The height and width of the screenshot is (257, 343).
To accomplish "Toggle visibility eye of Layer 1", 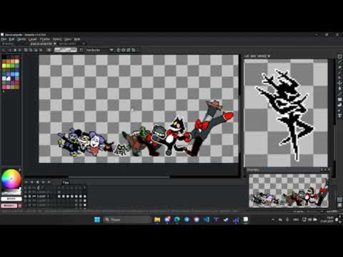I will 25,196.
